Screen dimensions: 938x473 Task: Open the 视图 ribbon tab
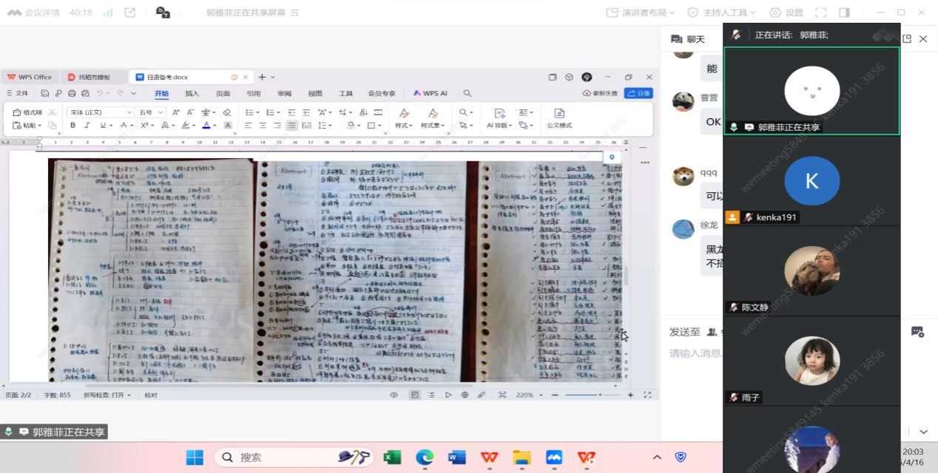point(315,94)
